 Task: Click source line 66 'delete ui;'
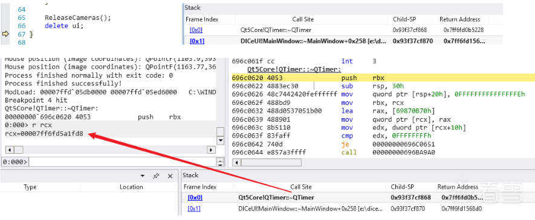point(64,26)
